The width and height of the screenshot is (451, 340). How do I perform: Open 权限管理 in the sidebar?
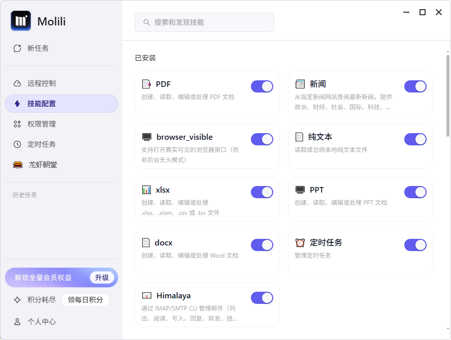click(x=61, y=124)
